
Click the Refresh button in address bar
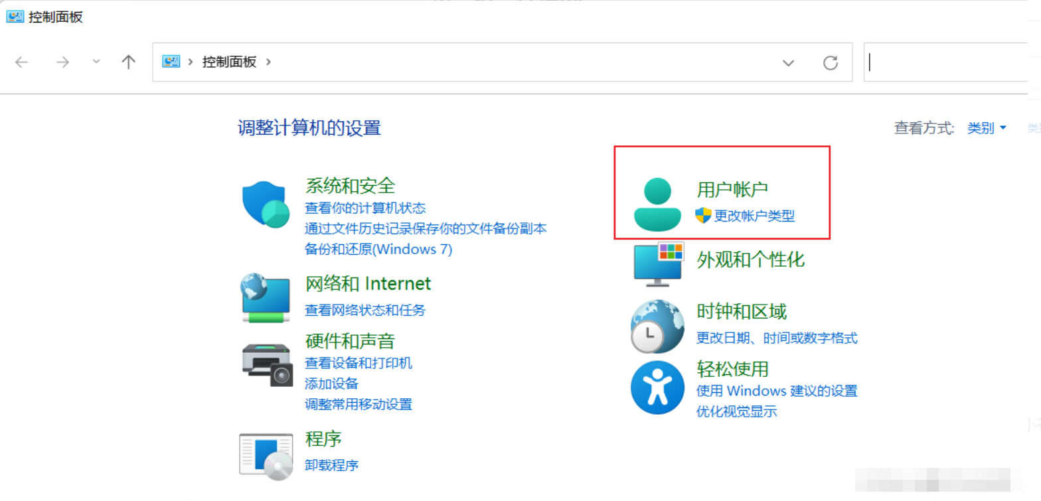(x=830, y=62)
